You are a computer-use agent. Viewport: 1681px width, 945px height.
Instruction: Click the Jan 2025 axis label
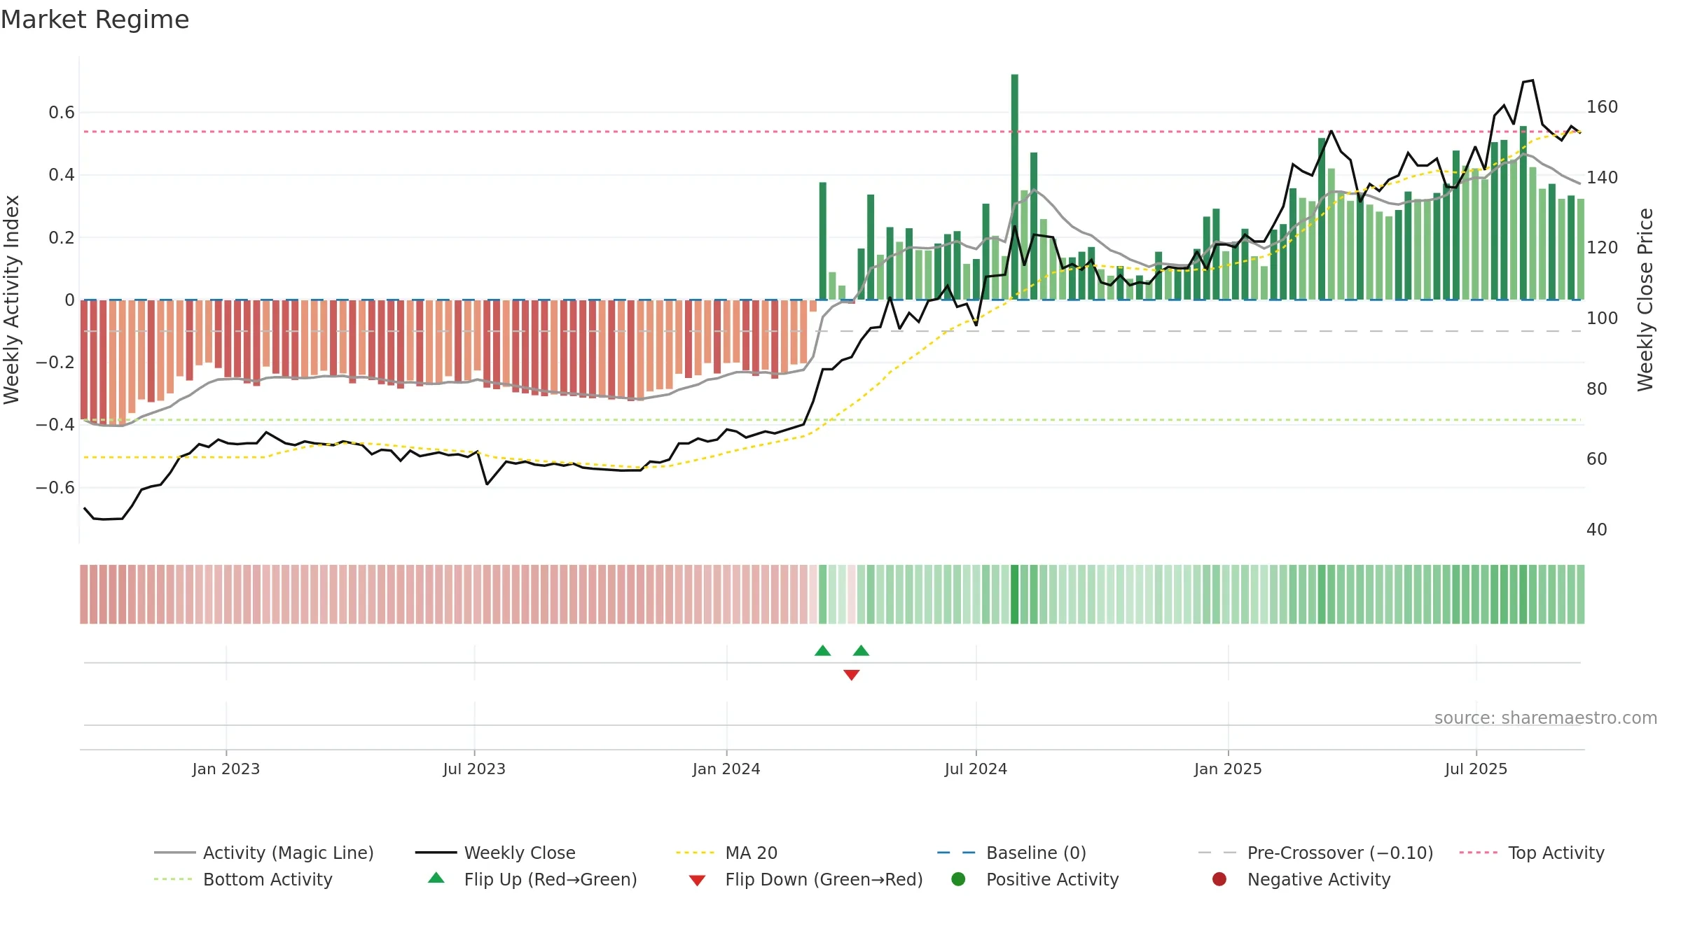(x=1228, y=769)
